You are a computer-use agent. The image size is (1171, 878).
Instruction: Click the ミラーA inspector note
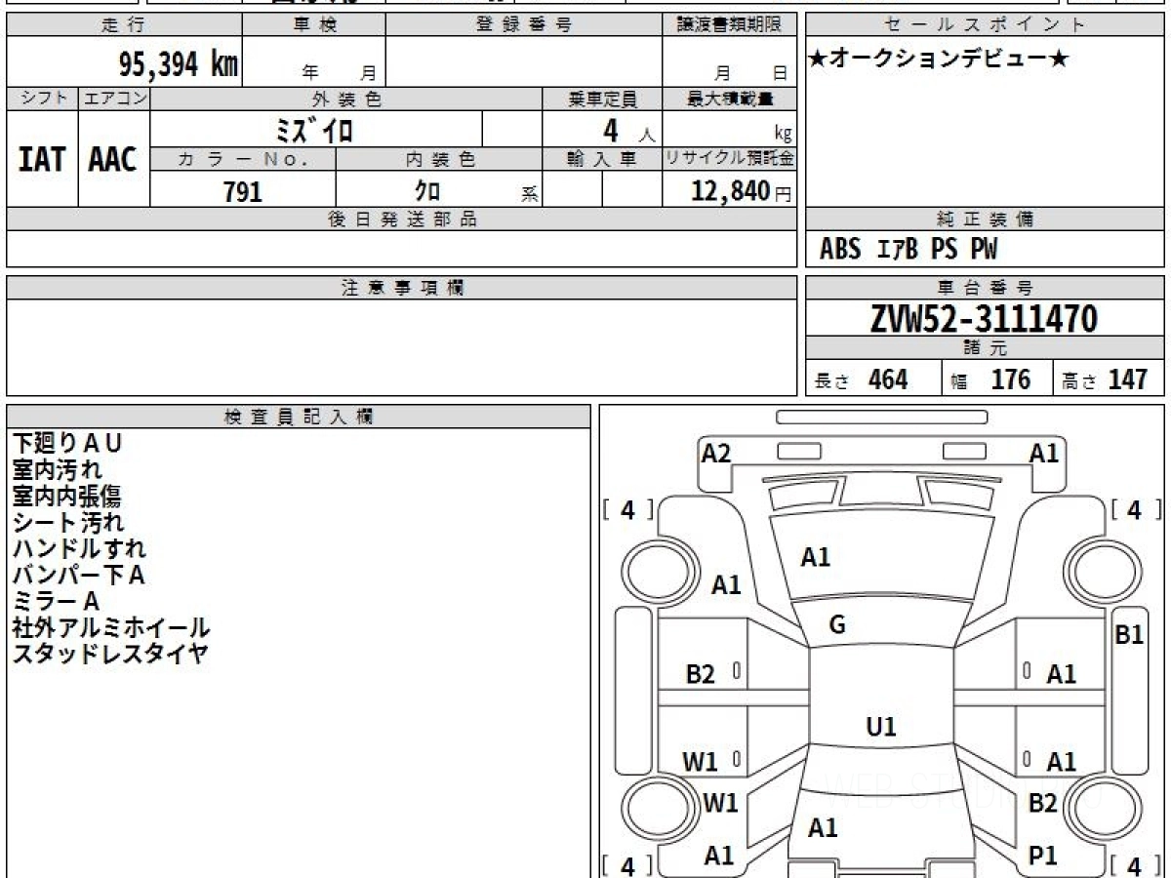tap(56, 601)
